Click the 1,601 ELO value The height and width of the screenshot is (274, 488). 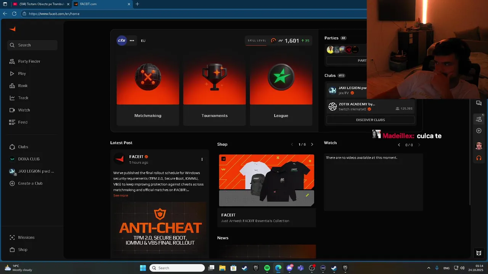coord(292,40)
